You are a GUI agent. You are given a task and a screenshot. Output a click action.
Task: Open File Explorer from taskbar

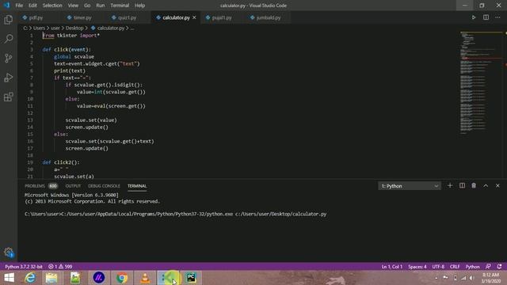(51, 278)
